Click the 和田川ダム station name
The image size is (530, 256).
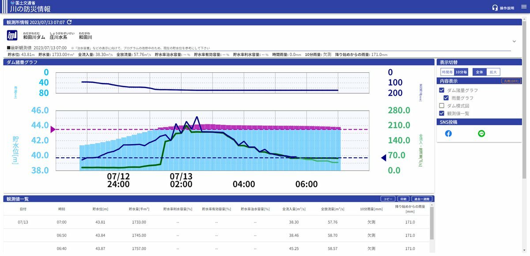coord(34,37)
